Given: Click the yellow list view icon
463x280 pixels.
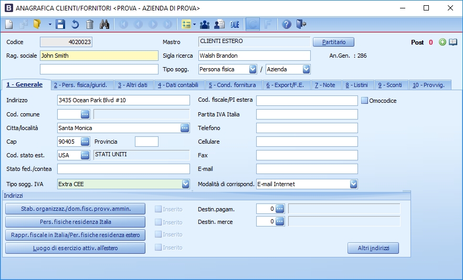Looking at the screenshot, I should tap(186, 24).
